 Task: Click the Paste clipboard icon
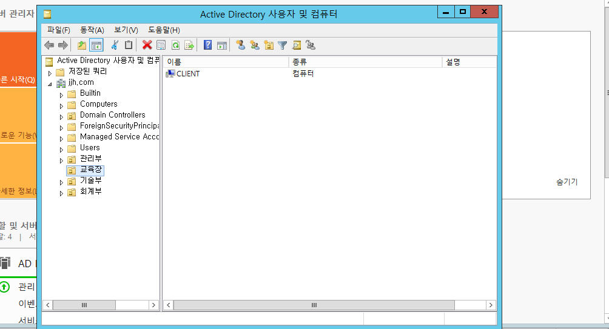[129, 45]
